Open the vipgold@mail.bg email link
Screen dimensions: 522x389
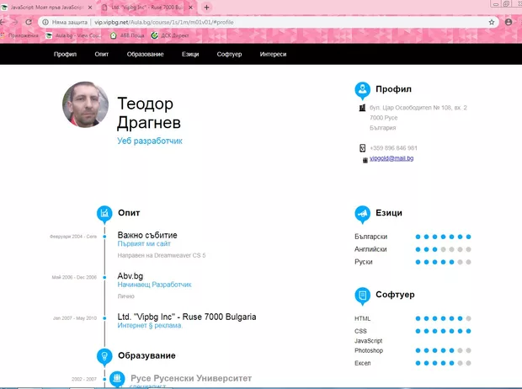[391, 158]
